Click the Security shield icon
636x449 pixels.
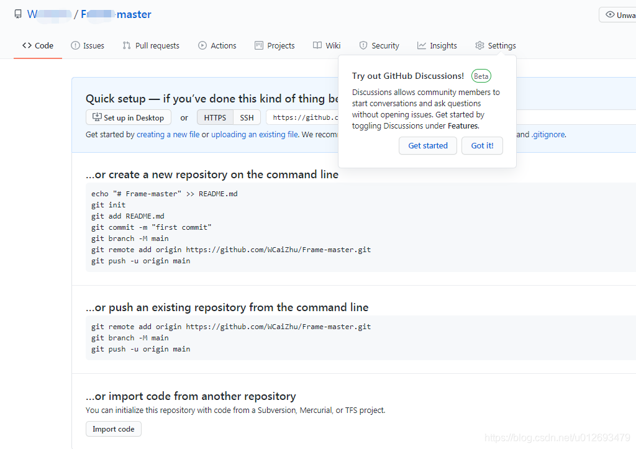coord(363,45)
